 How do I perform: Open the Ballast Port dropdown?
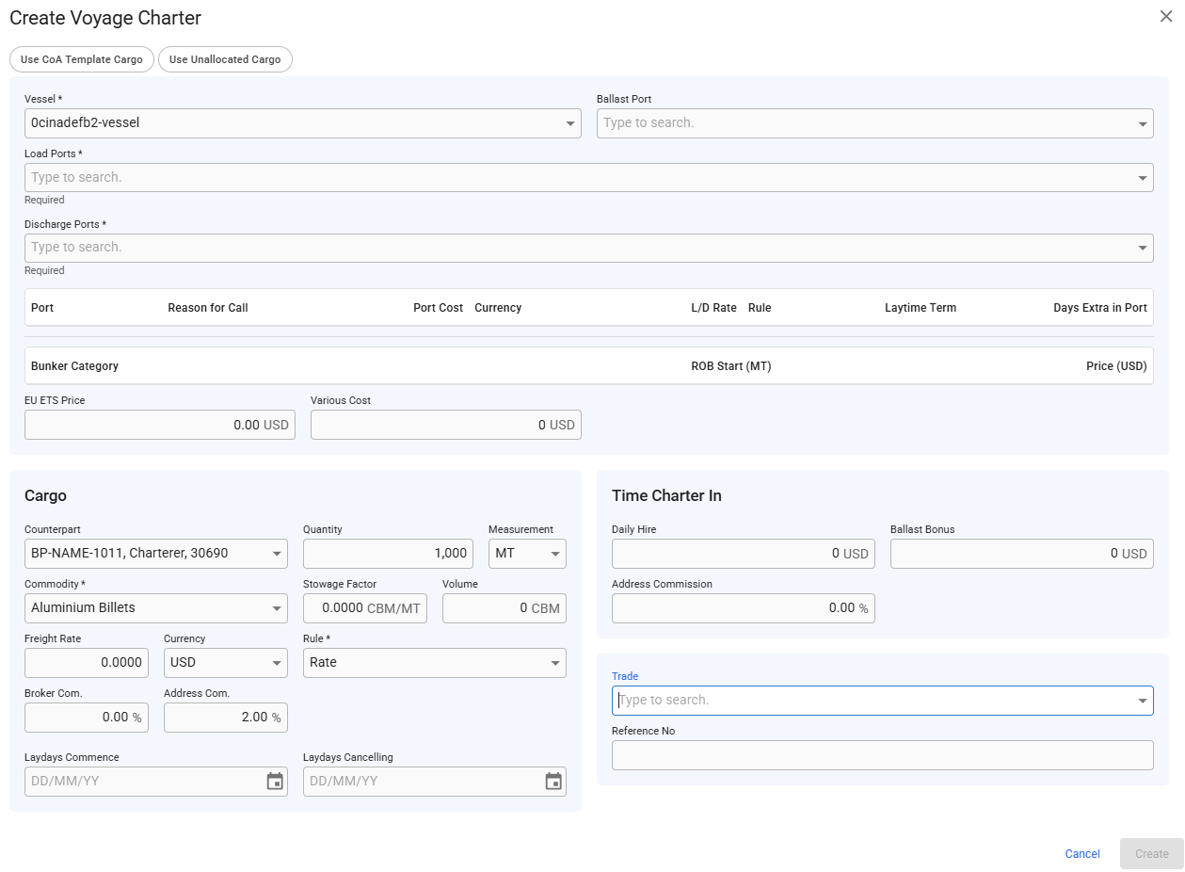pyautogui.click(x=1143, y=123)
